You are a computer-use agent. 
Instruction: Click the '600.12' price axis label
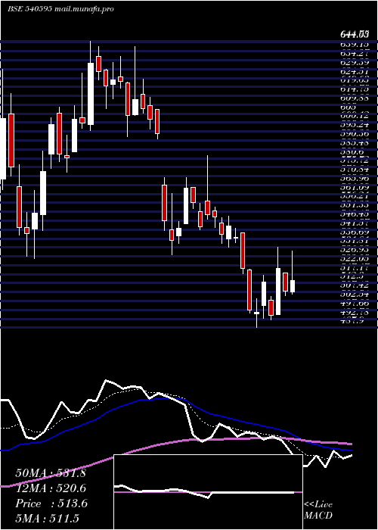[355, 116]
